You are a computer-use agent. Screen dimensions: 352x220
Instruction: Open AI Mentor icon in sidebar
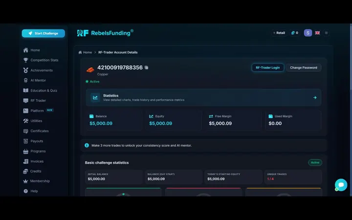click(26, 80)
